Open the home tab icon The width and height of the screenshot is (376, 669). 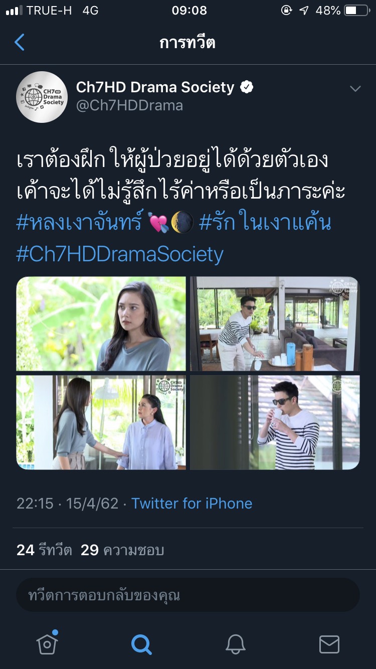(x=47, y=643)
